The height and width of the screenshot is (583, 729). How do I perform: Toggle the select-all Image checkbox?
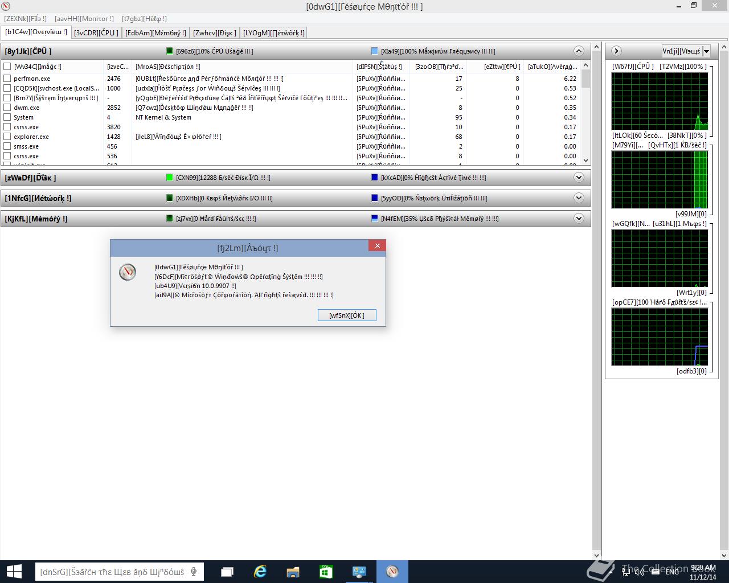tap(7, 67)
